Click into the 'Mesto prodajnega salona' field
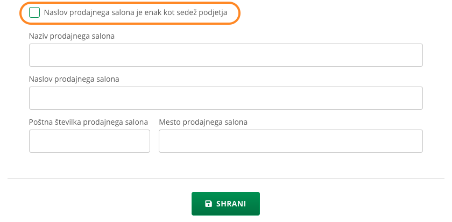The width and height of the screenshot is (452, 222). pos(291,141)
